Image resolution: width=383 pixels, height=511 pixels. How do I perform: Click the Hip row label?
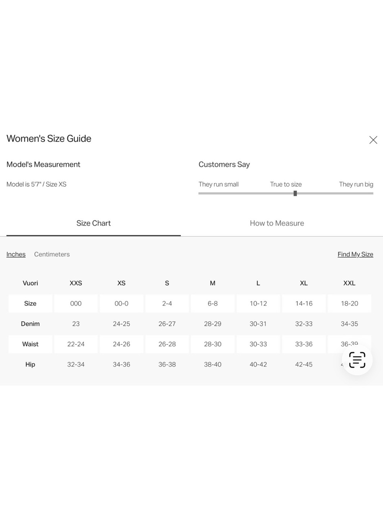[30, 364]
